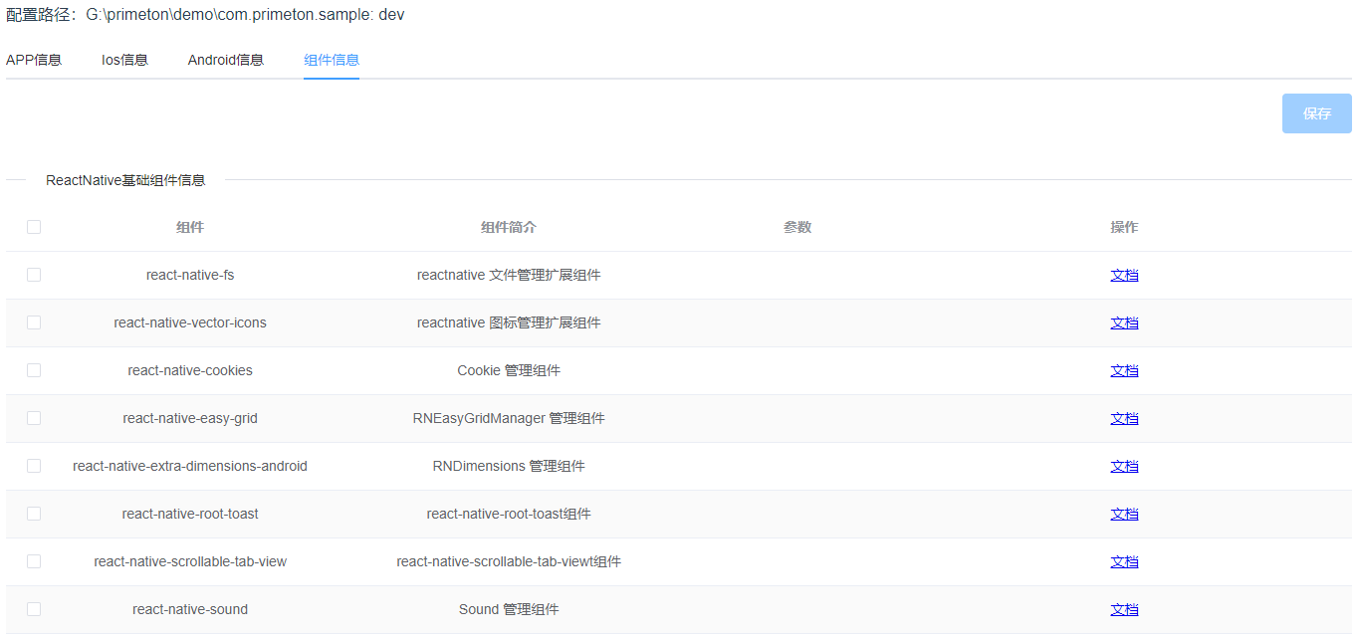
Task: Switch to the APP信息 tab
Action: pyautogui.click(x=34, y=60)
